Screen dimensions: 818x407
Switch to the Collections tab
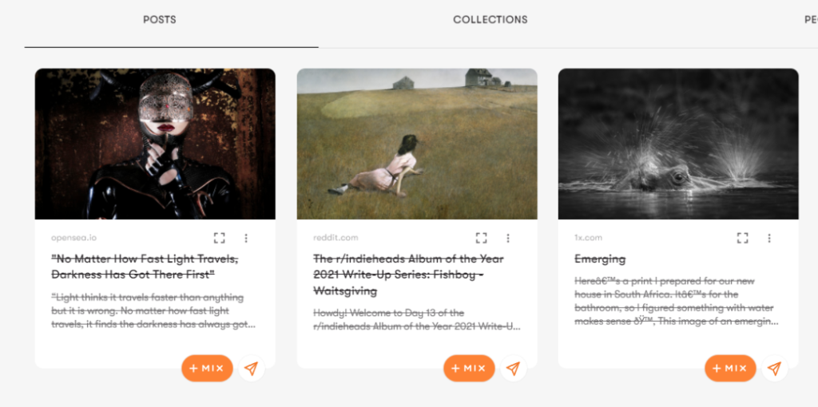[490, 20]
